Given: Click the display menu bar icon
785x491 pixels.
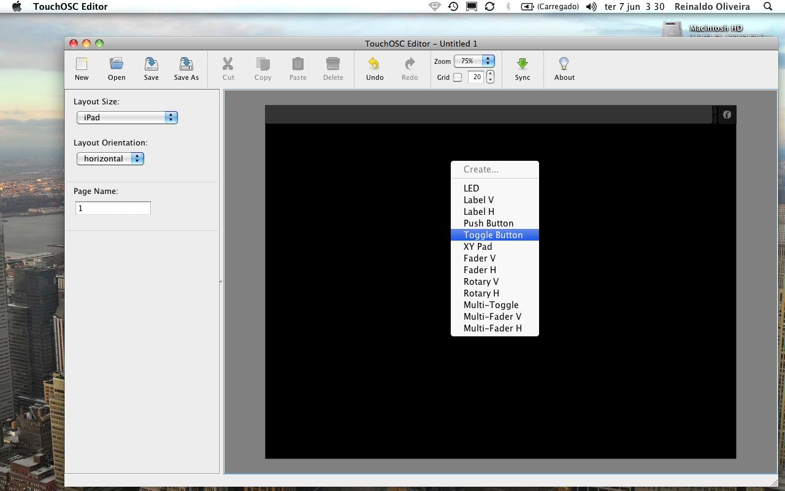Looking at the screenshot, I should click(472, 7).
